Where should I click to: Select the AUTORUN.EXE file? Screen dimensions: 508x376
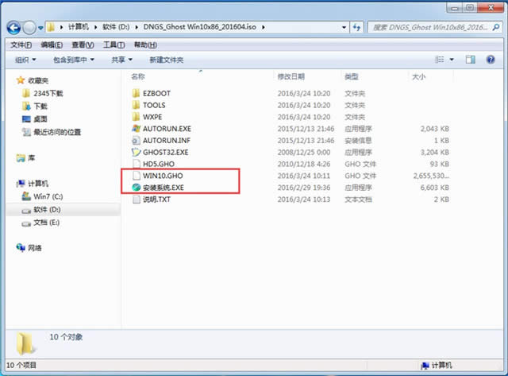pos(165,128)
